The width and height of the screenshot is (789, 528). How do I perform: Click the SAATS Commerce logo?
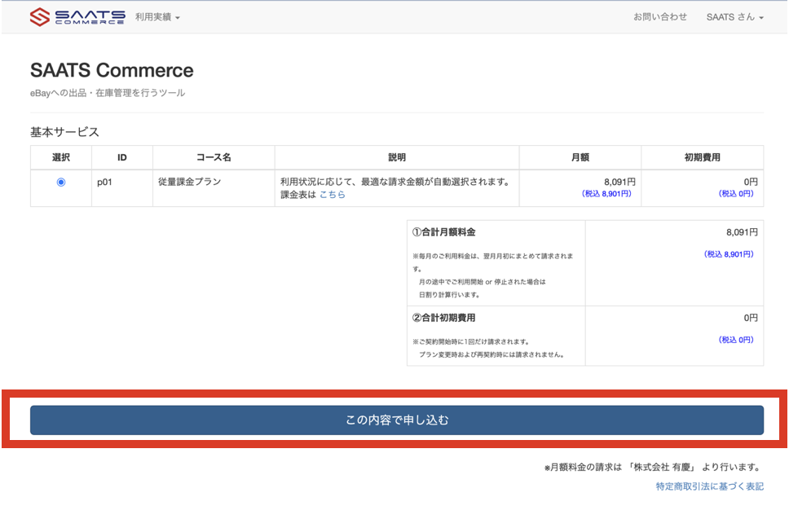(x=77, y=17)
